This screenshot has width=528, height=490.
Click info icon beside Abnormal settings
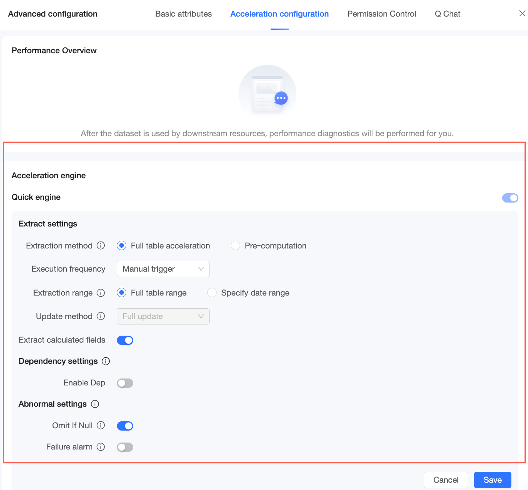[x=95, y=404]
